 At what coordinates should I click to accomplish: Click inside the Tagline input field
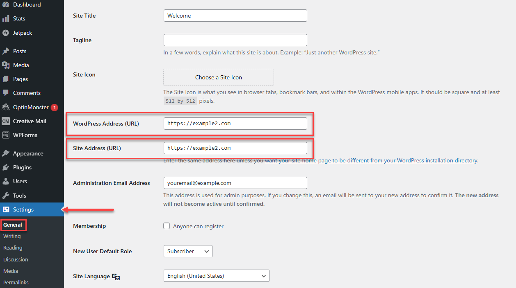[235, 40]
